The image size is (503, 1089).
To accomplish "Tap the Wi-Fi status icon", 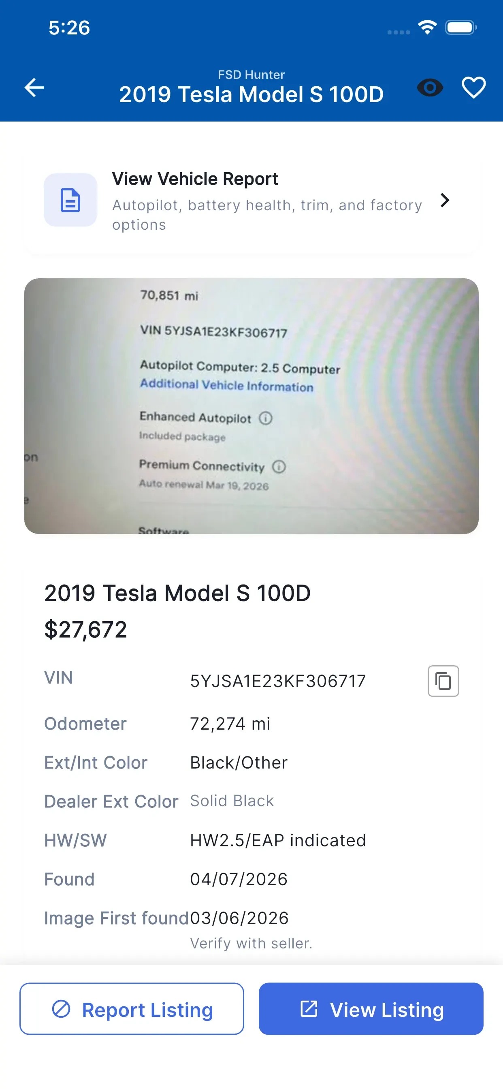I will click(427, 28).
